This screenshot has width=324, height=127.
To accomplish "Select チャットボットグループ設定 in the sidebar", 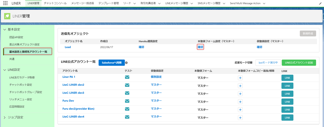I will 26,92.
